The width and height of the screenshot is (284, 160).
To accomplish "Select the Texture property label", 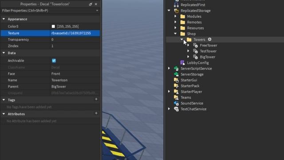I will pyautogui.click(x=13, y=33).
